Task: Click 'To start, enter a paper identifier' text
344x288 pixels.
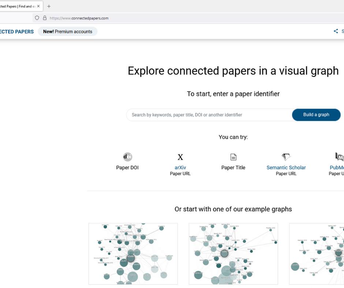Action: pos(233,94)
